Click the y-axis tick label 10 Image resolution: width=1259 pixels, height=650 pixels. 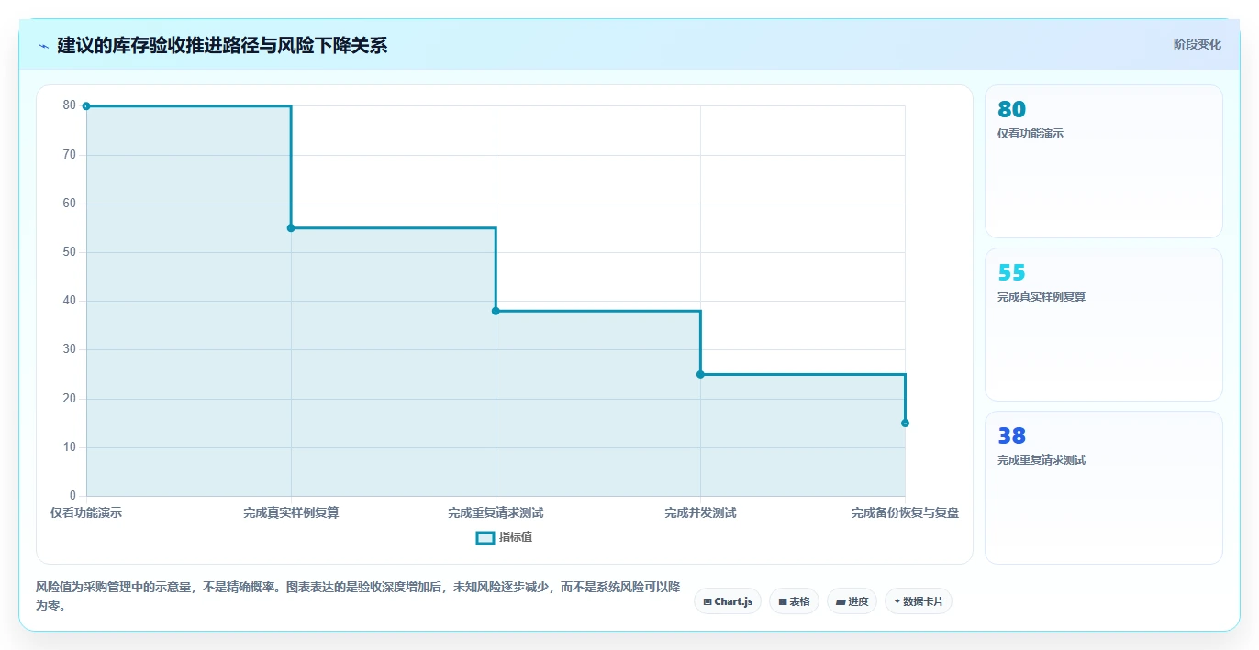point(69,447)
